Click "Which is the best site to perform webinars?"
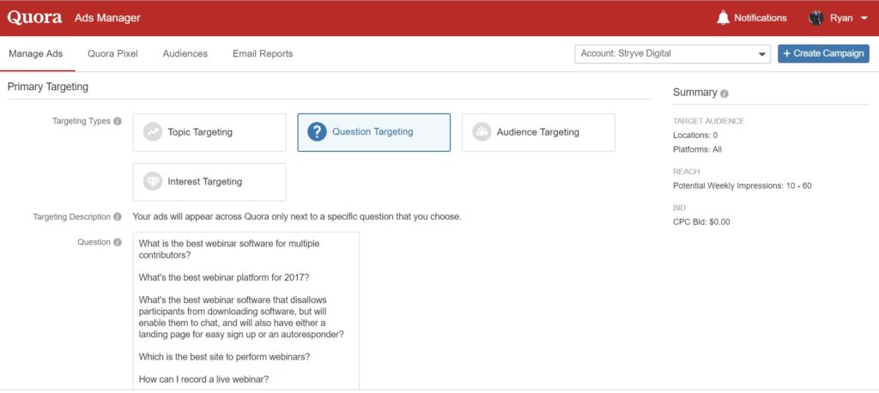Viewport: 879px width, 393px height. point(223,357)
